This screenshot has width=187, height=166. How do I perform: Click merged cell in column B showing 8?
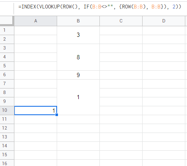point(78,57)
